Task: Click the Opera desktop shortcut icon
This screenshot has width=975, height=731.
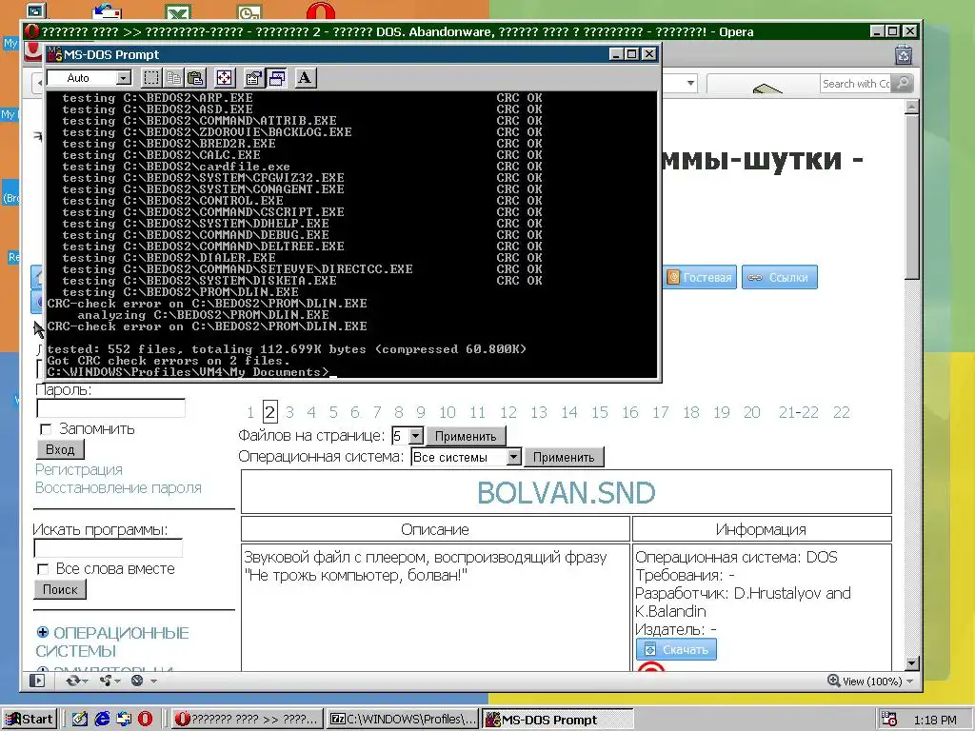Action: pos(320,10)
